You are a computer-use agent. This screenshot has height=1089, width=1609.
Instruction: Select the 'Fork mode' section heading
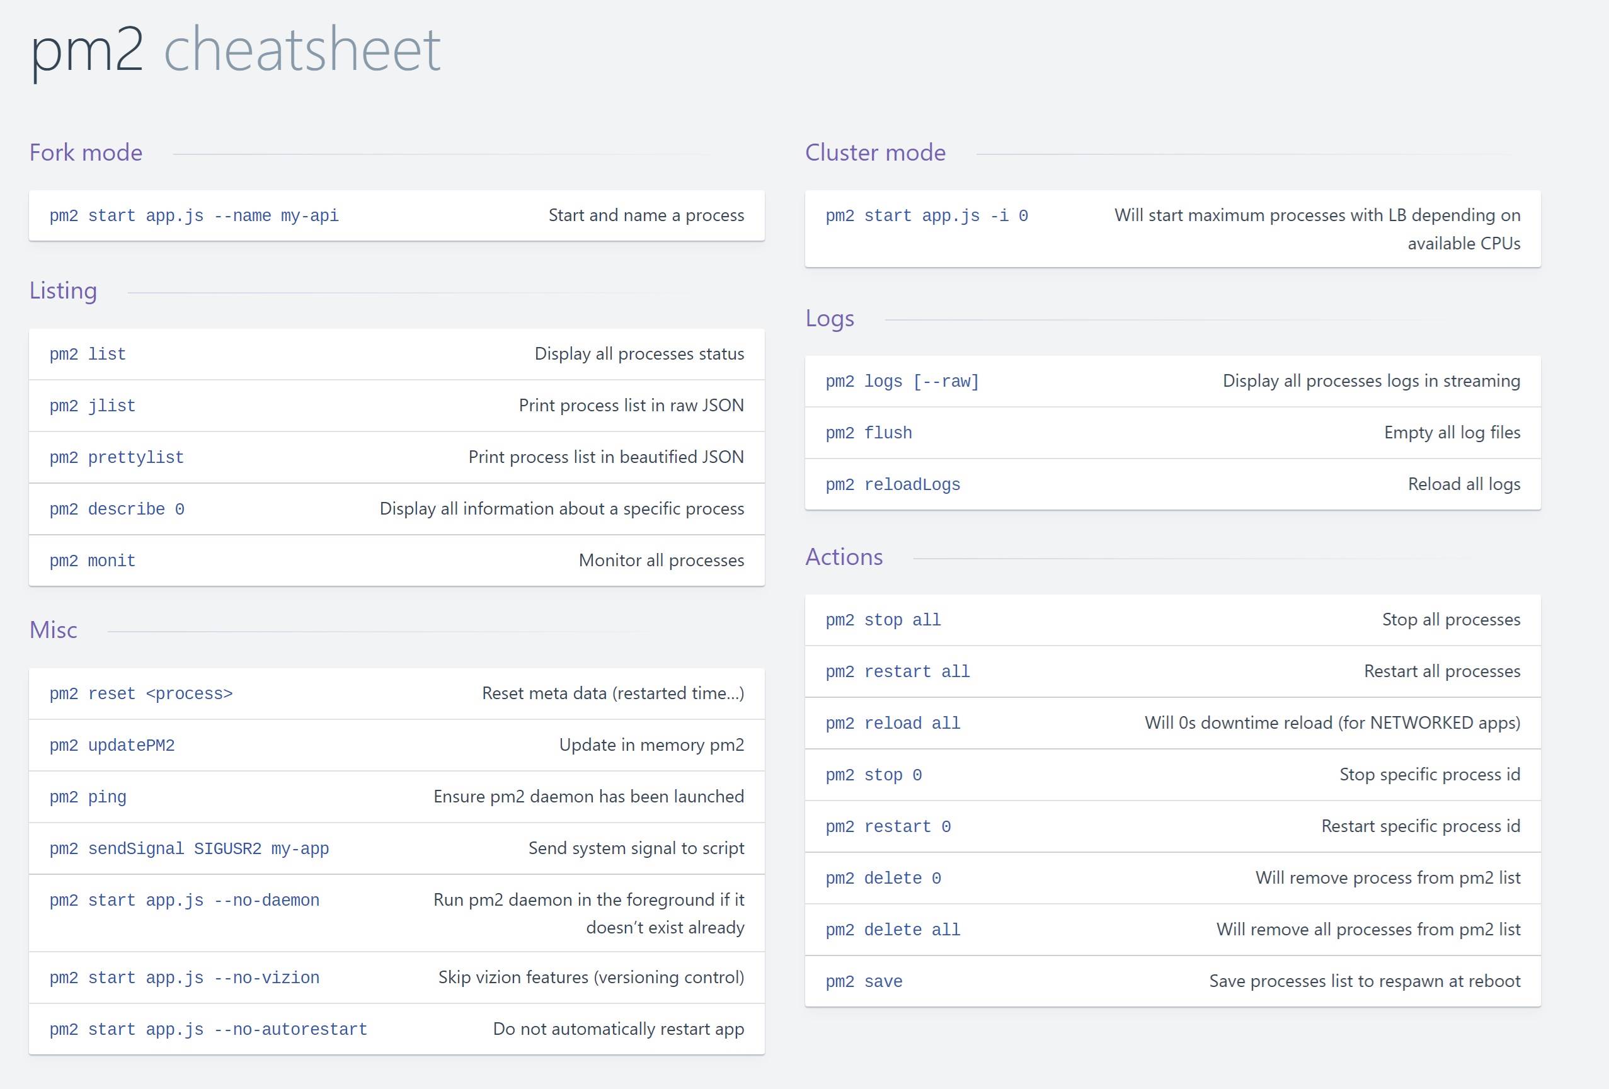click(86, 152)
